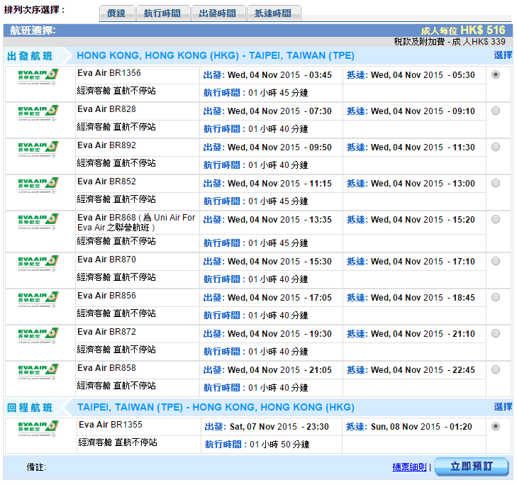The image size is (517, 485).
Task: Sort flights by 價錢 tab
Action: click(x=116, y=13)
